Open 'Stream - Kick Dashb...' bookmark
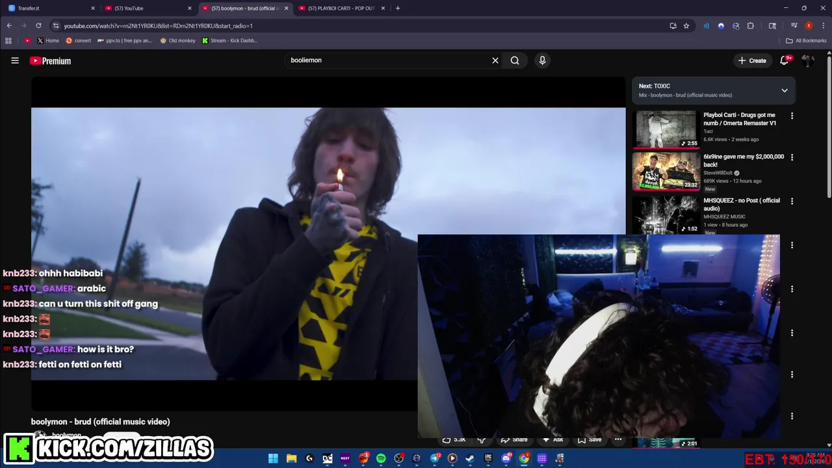832x468 pixels. point(229,40)
